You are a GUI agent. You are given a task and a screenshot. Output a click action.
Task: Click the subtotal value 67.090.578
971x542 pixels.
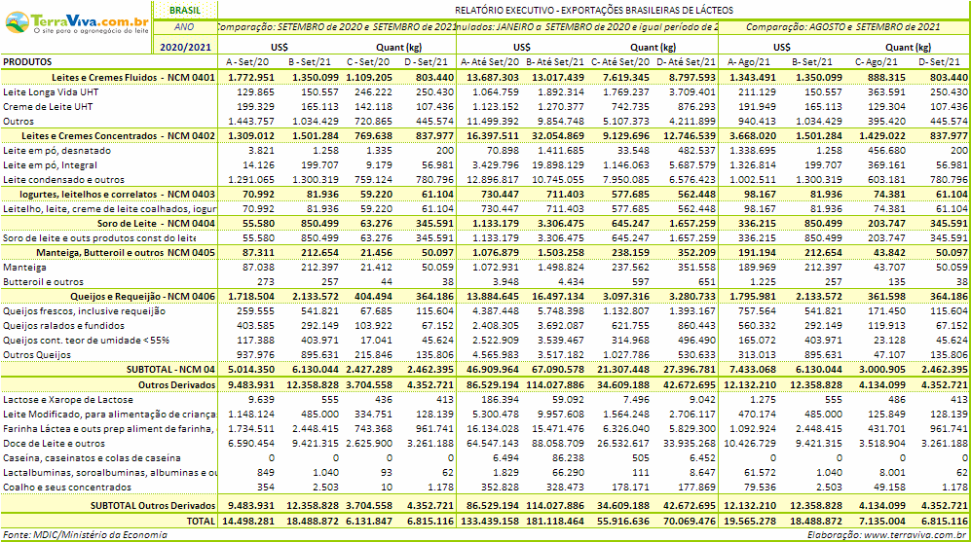(x=558, y=370)
